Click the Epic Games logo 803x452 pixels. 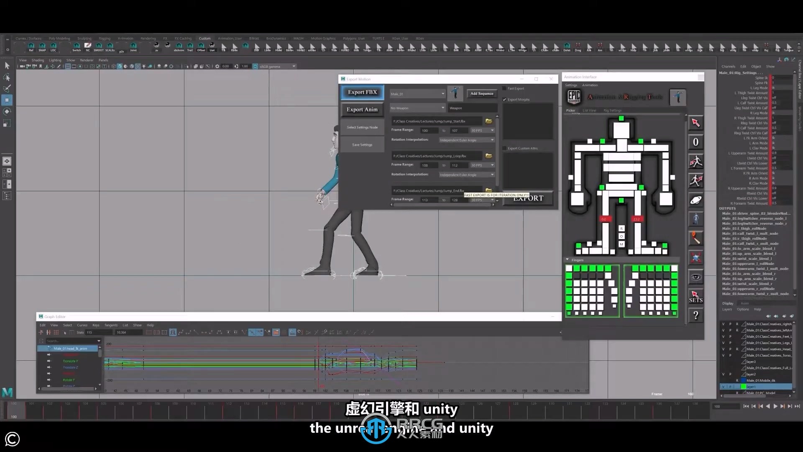574,97
